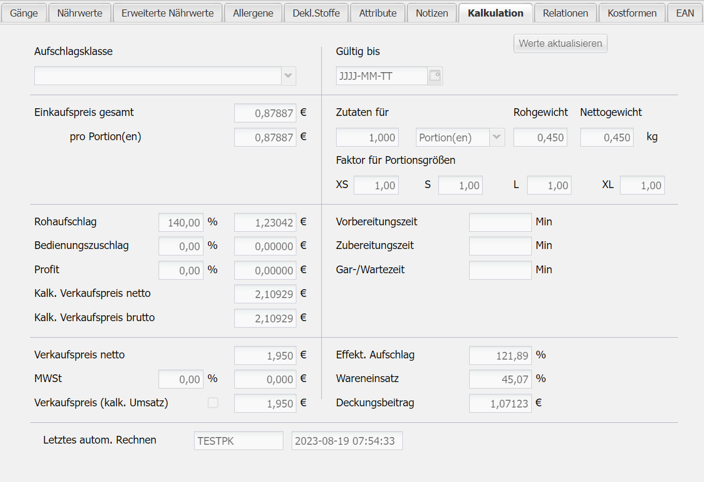
Task: Switch to Erweiterte Nährwerte tab
Action: click(x=167, y=13)
